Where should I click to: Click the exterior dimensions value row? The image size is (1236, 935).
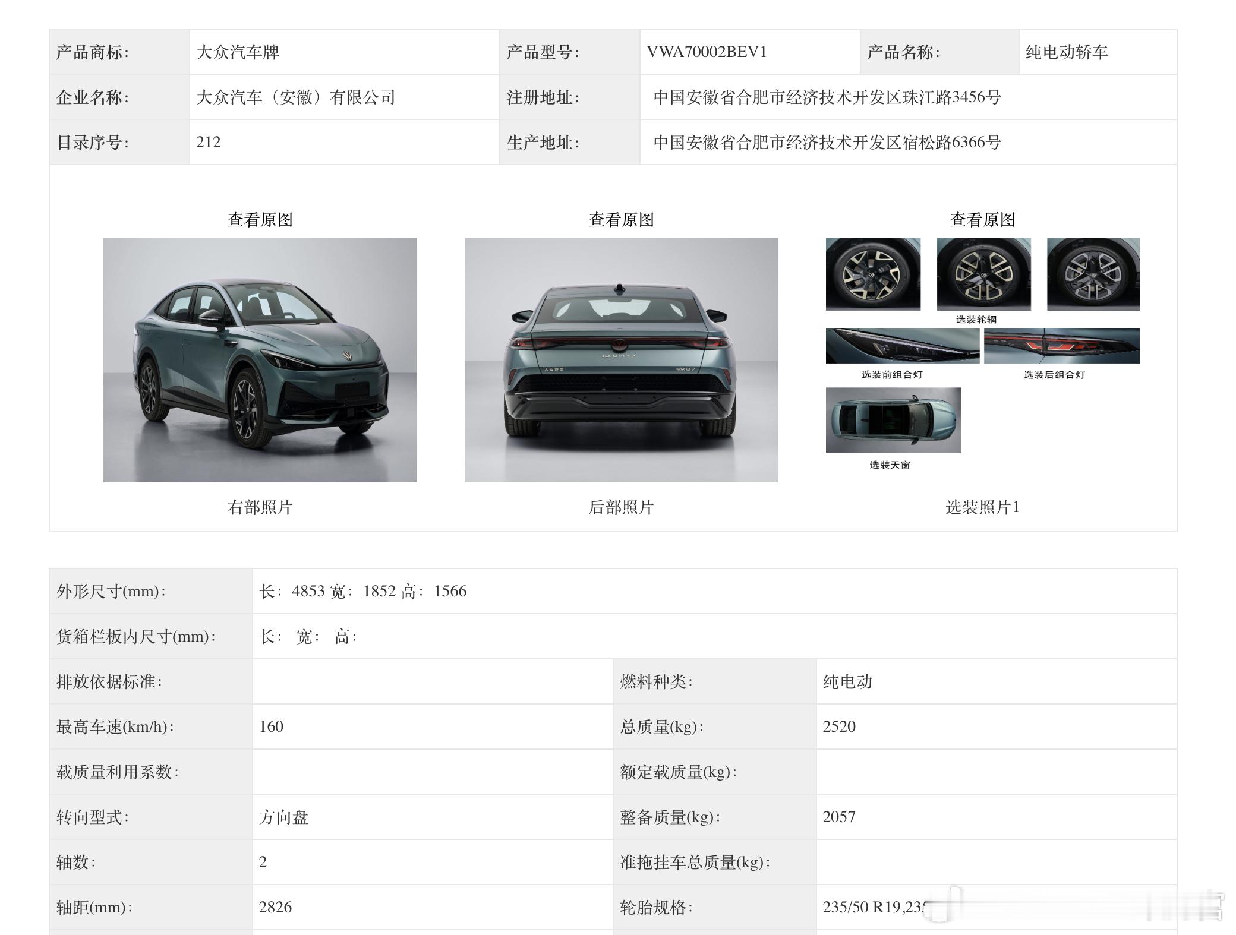362,591
